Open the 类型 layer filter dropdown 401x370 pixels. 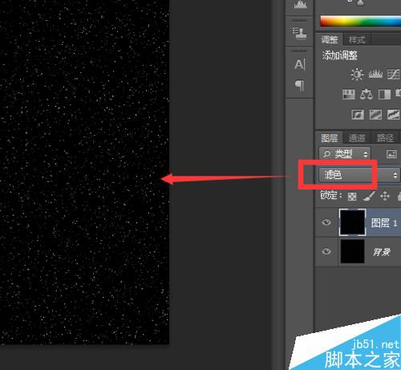[x=345, y=154]
